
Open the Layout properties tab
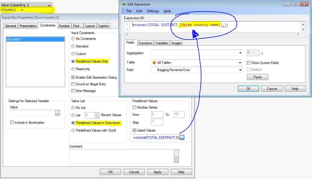[x=90, y=26]
